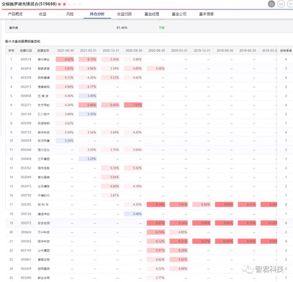The width and height of the screenshot is (293, 282).
Task: Select the 持仓分析 tab
Action: pyautogui.click(x=97, y=14)
